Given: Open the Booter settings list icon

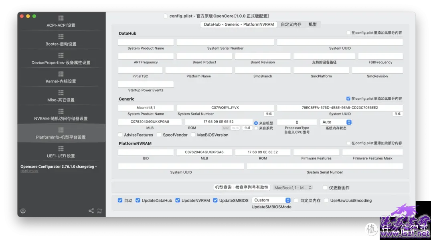Looking at the screenshot, I should 61,37.
